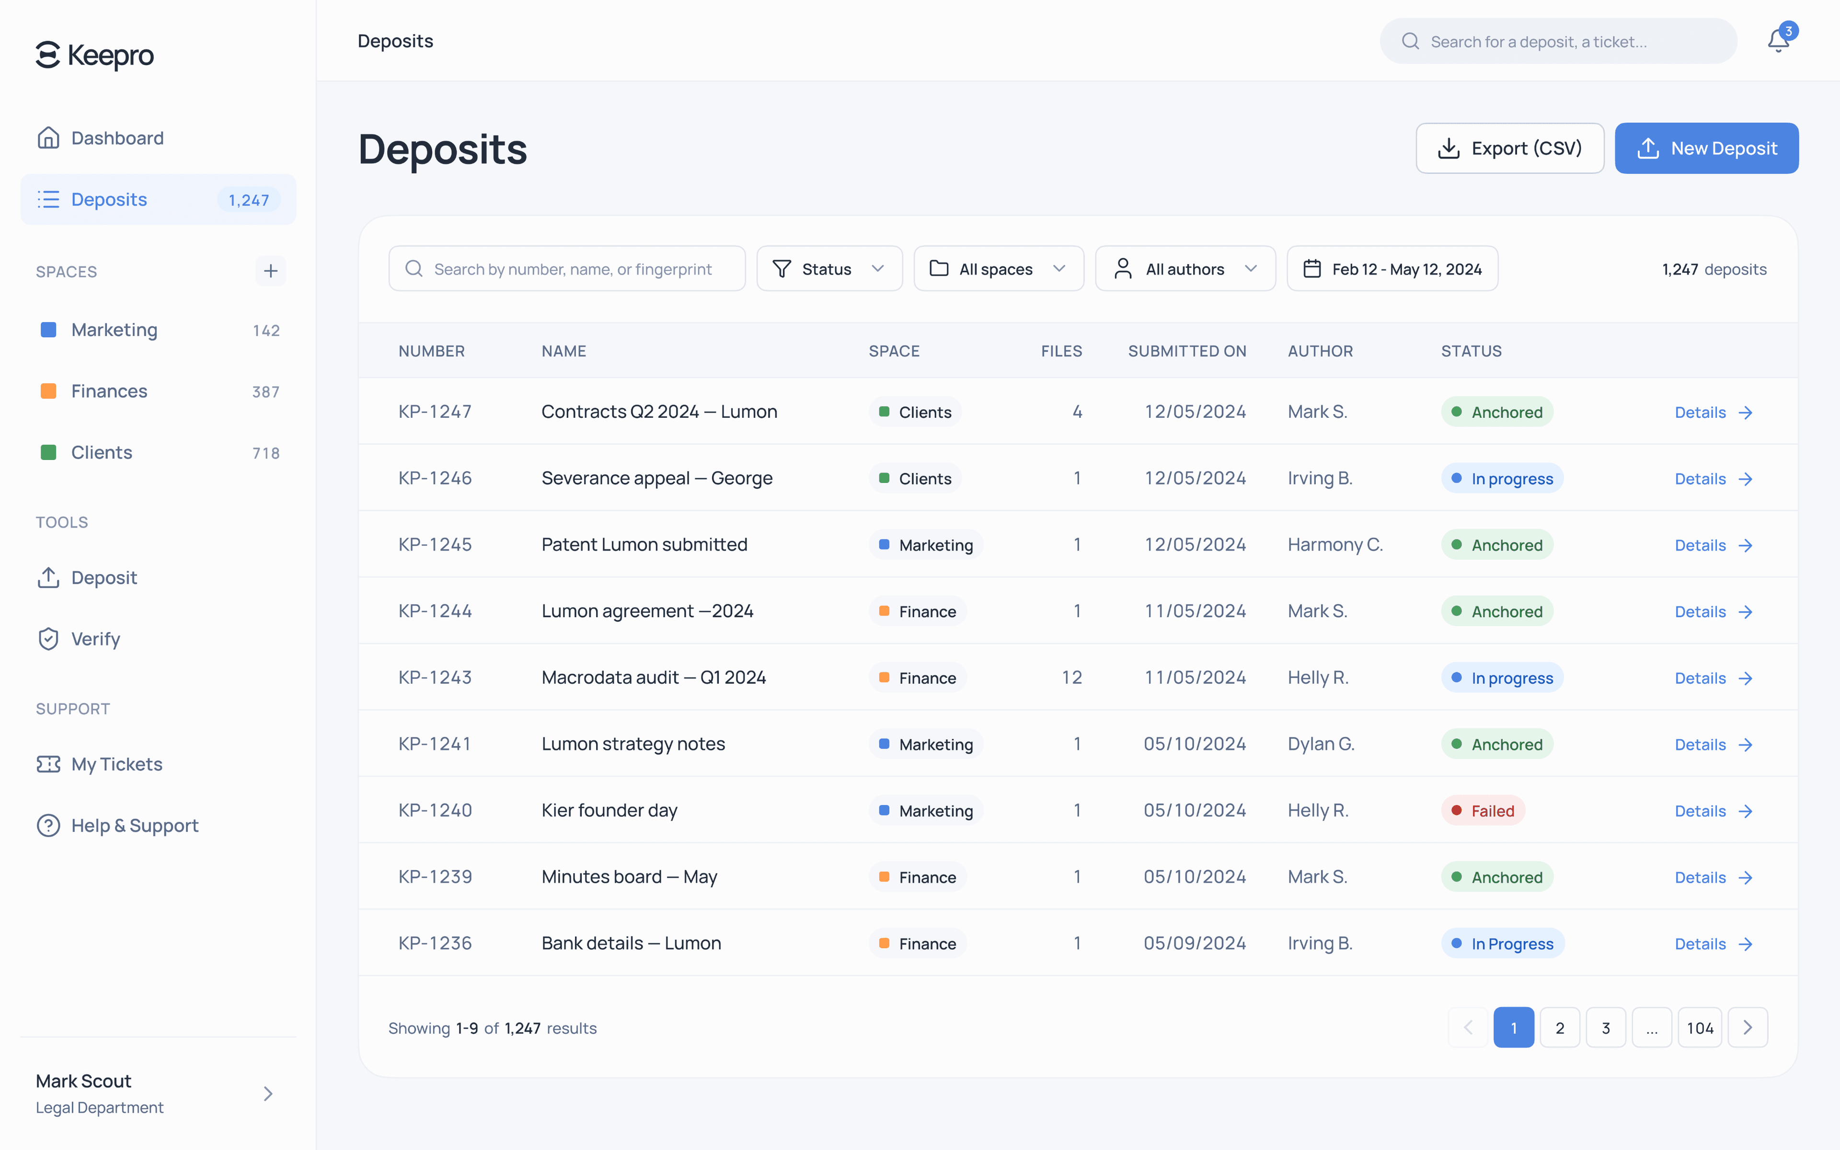The width and height of the screenshot is (1840, 1150).
Task: Click the Keepro logo icon
Action: 48,55
